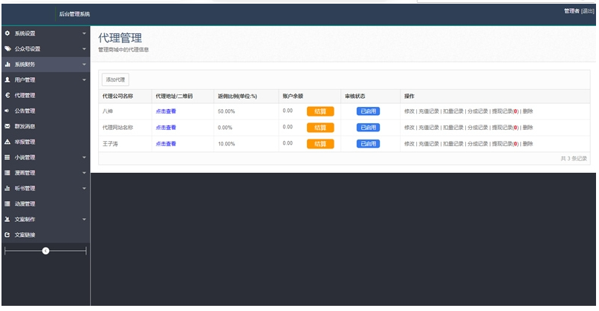This screenshot has width=599, height=311.
Task: Expand the 文案制作 dropdown arrow
Action: pos(84,220)
